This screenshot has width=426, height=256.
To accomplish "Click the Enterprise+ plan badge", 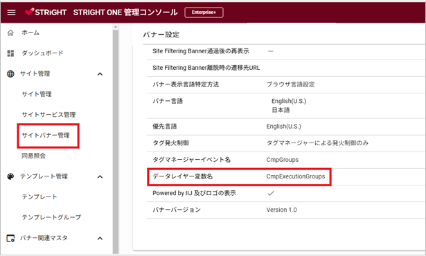I will coord(204,12).
